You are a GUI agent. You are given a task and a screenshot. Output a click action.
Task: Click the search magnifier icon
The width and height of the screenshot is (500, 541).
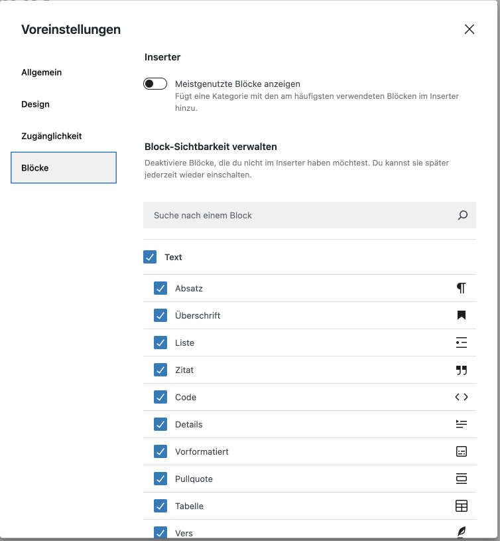[x=463, y=215]
